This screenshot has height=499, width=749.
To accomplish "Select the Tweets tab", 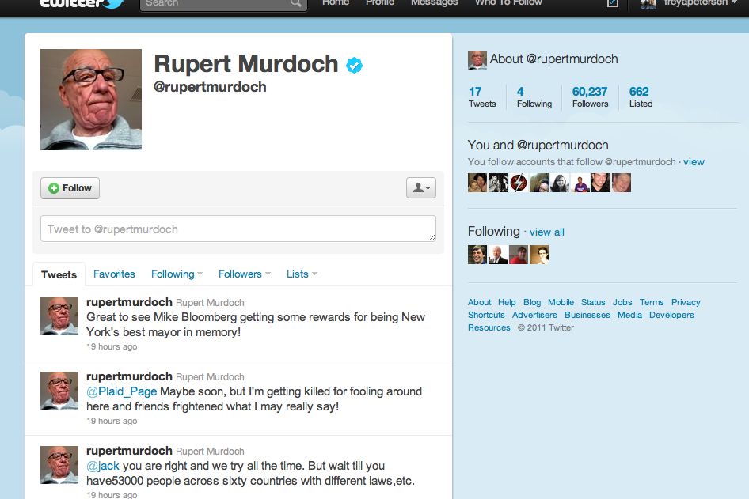I will coord(59,274).
